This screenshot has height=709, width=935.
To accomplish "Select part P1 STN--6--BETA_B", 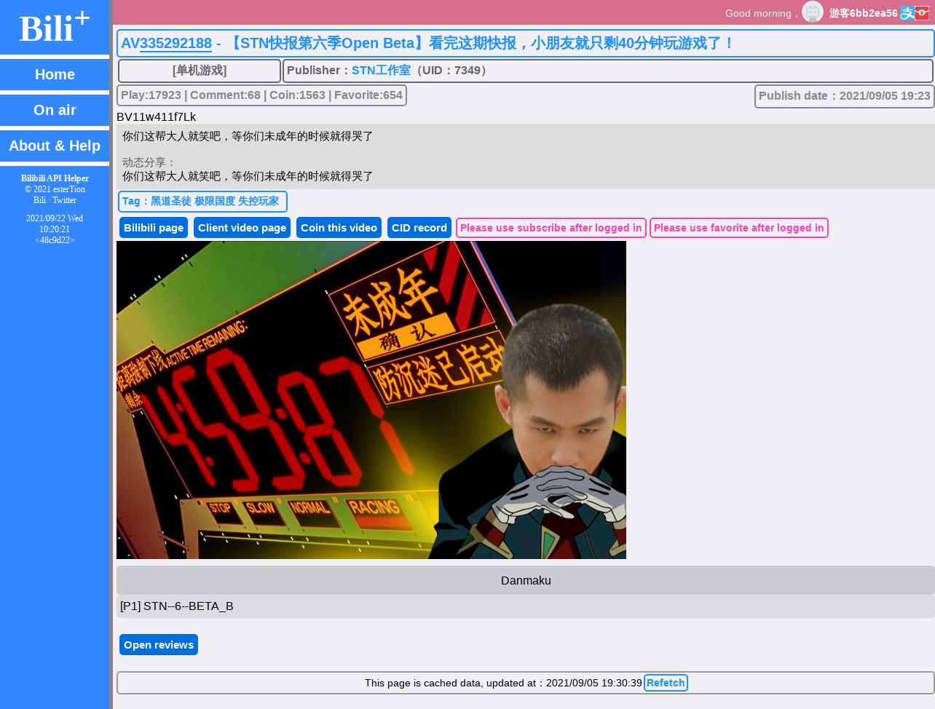I will coord(526,606).
